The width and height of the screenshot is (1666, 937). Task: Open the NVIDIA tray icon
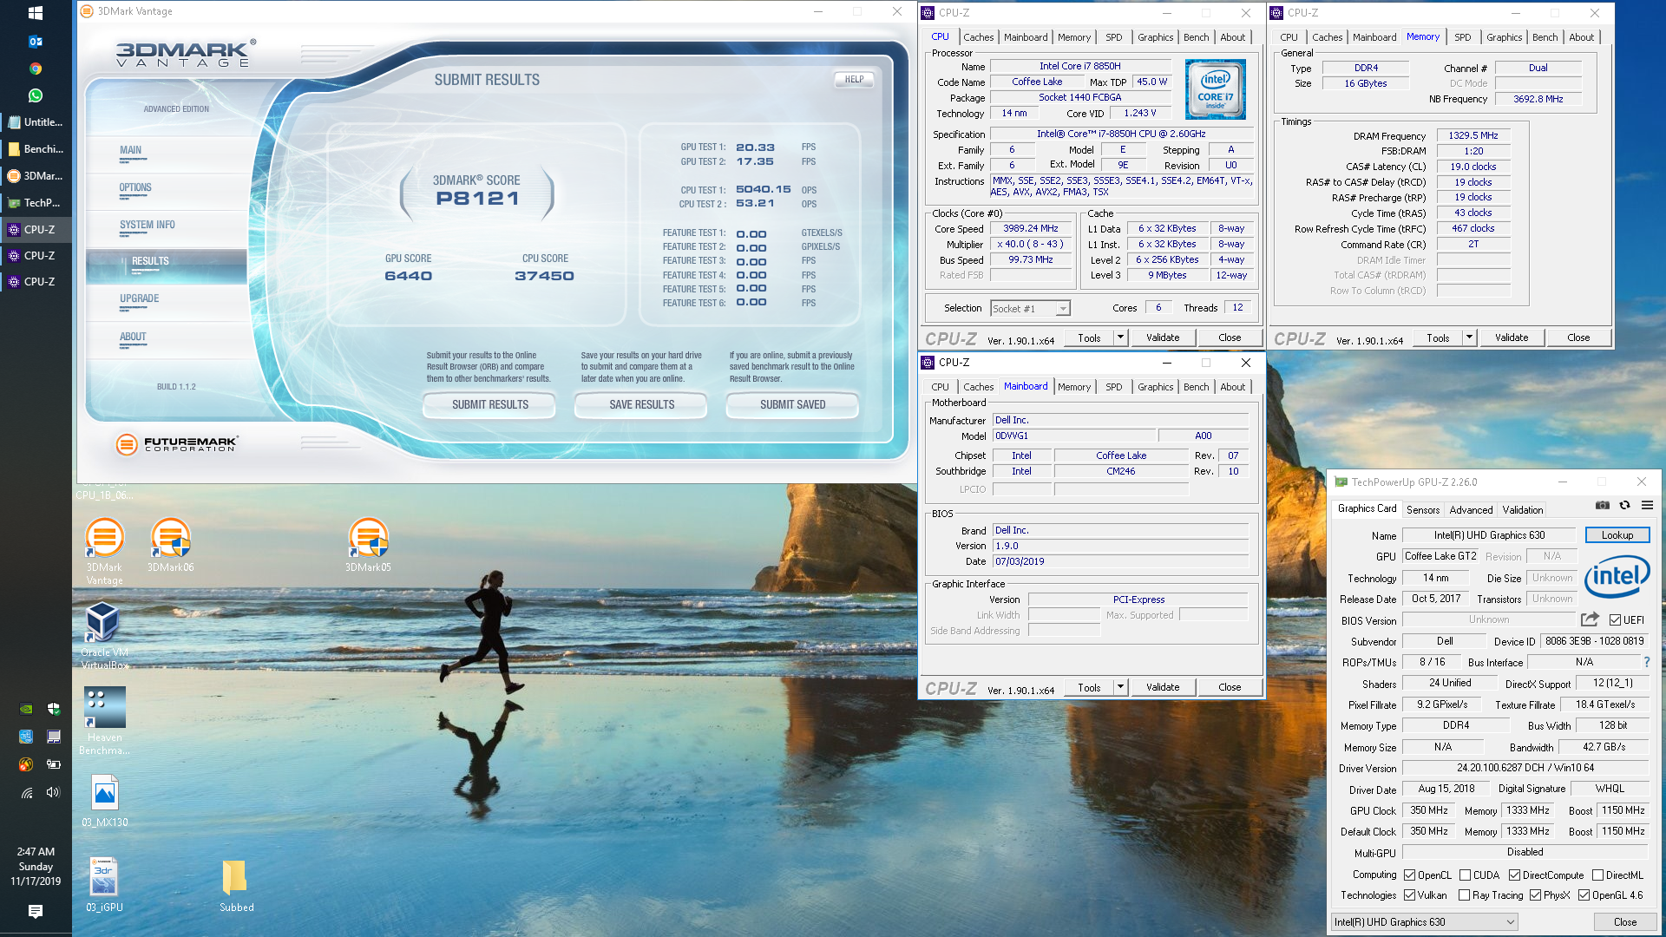point(26,709)
